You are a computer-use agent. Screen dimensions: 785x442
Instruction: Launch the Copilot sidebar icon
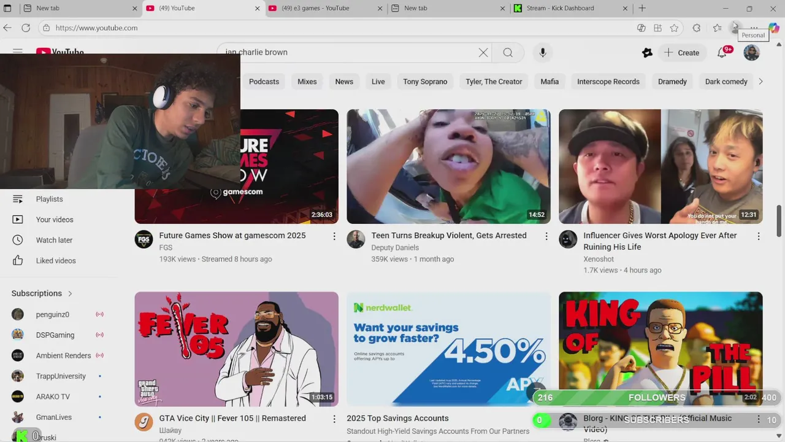[773, 28]
